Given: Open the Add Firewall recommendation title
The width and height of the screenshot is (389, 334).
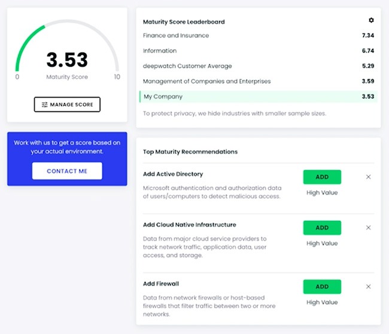Looking at the screenshot, I should tap(161, 284).
